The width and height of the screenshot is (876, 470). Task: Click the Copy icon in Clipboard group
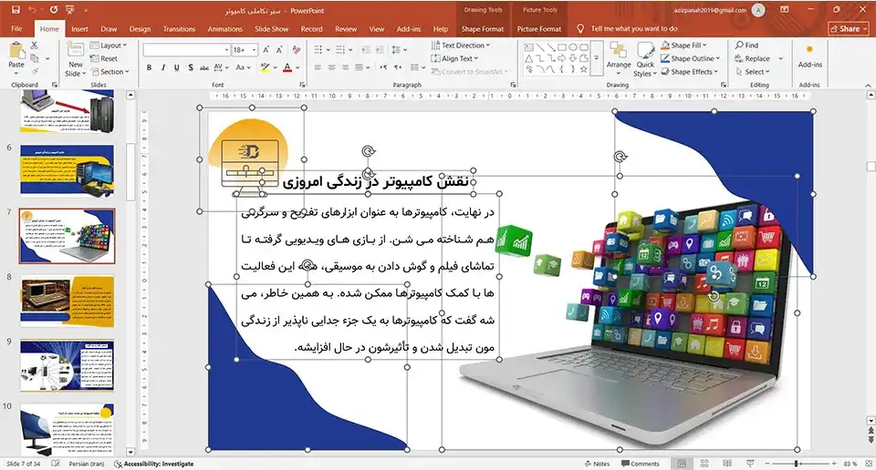34,58
